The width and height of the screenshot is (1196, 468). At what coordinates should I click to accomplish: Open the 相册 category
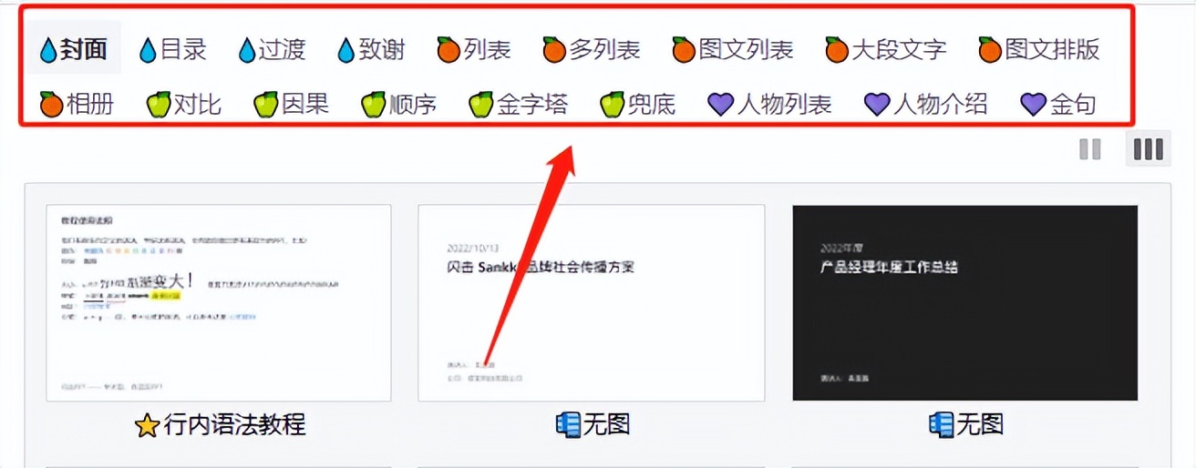click(77, 105)
